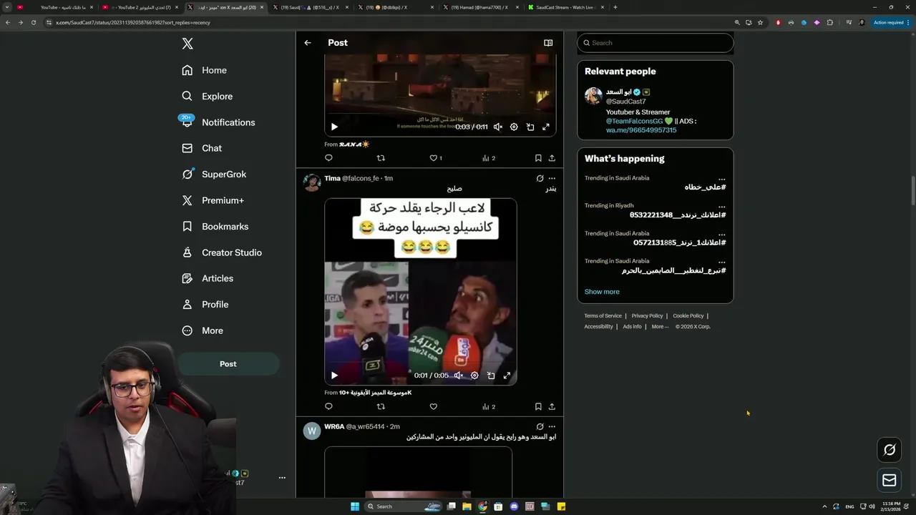
Task: Reply to the top video post
Action: pos(328,158)
